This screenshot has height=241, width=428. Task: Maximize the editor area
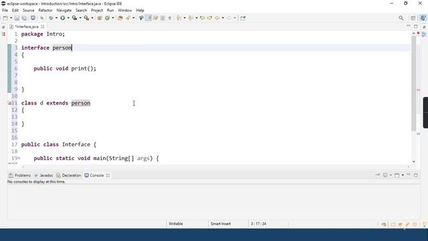pos(416,27)
